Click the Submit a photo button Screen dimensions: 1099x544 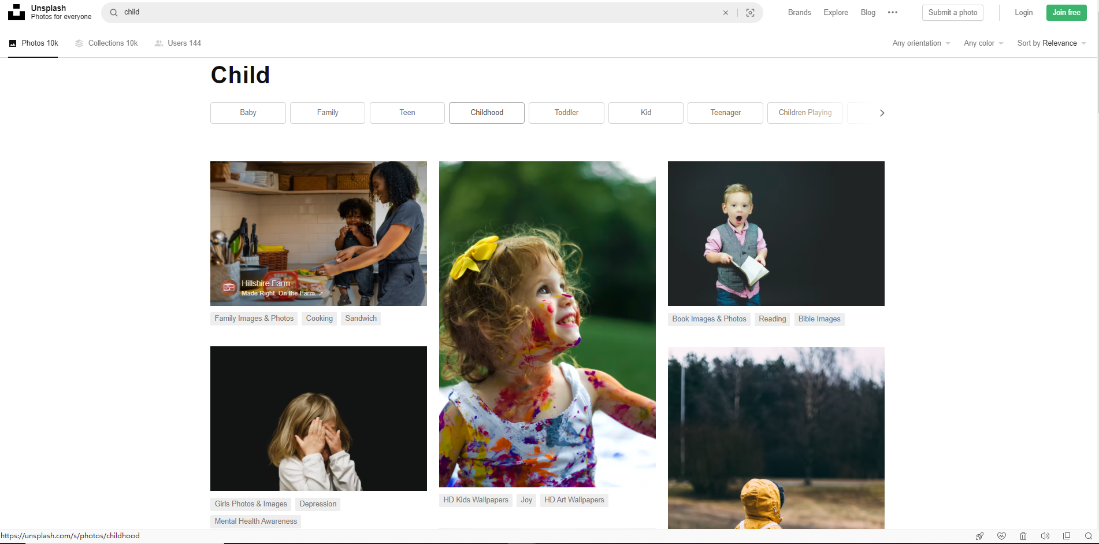point(953,13)
